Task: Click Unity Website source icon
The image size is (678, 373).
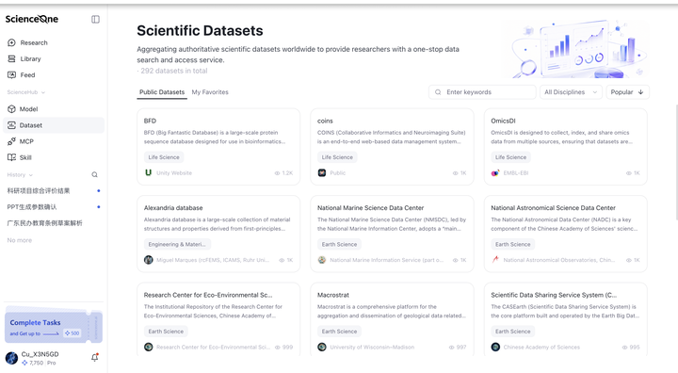Action: tap(149, 172)
